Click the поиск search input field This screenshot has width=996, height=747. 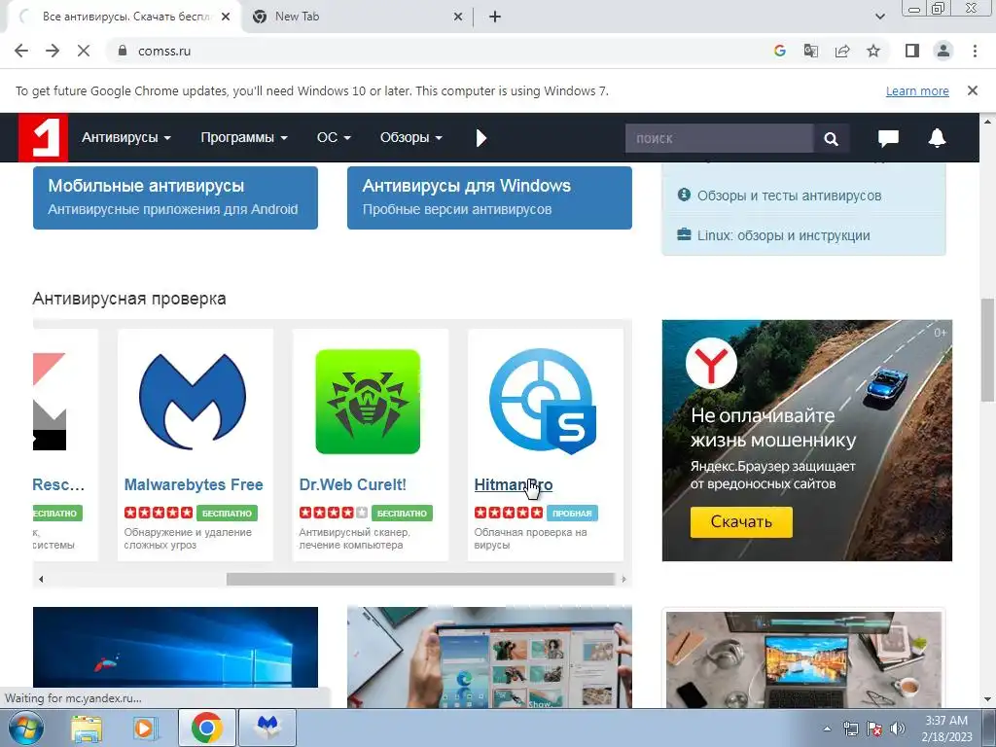pos(719,138)
